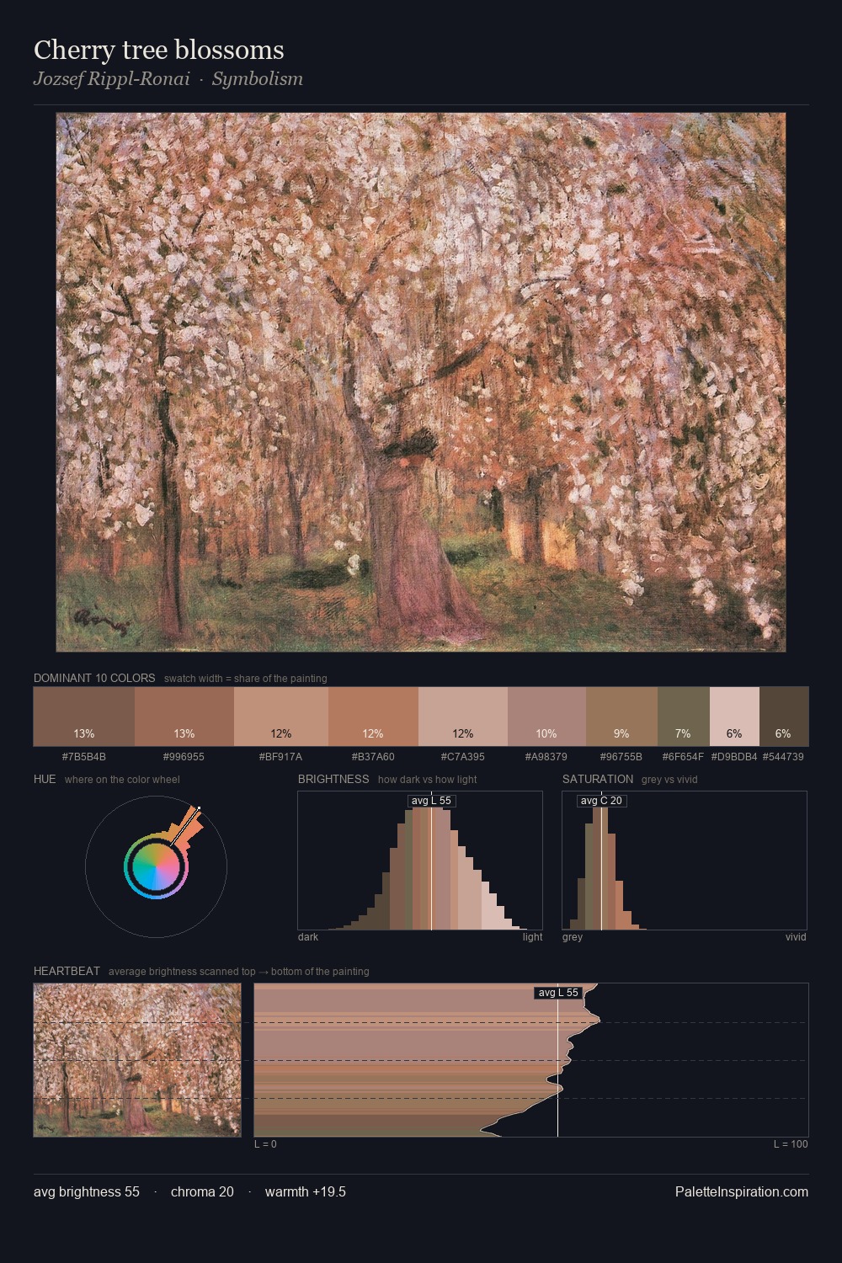
Task: Click the 'avg L 55' heartbeat chart label
Action: pyautogui.click(x=558, y=993)
